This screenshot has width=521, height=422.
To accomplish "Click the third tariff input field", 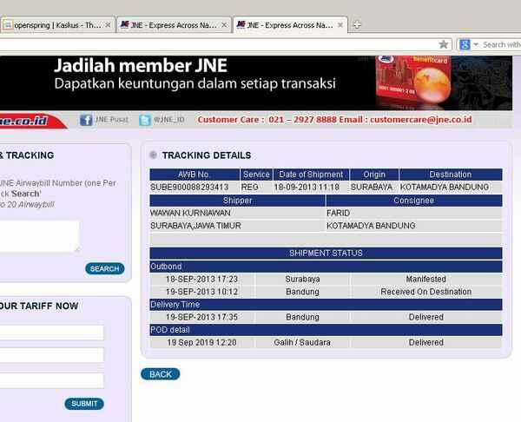I will 51,379.
